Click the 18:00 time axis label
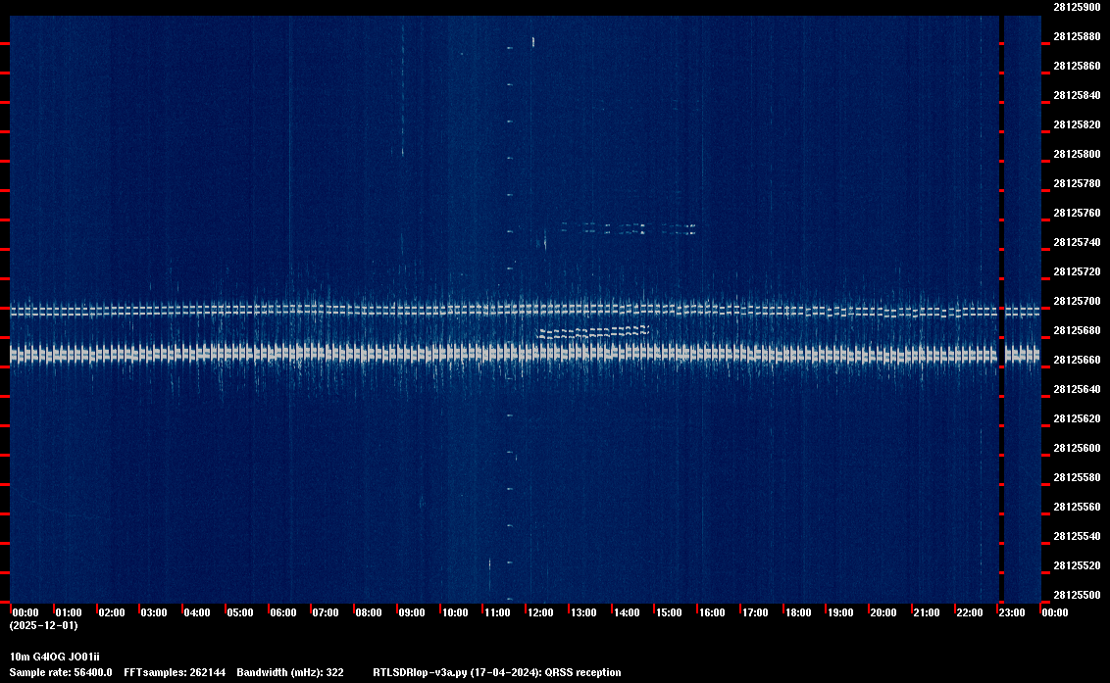The height and width of the screenshot is (683, 1110). click(797, 612)
